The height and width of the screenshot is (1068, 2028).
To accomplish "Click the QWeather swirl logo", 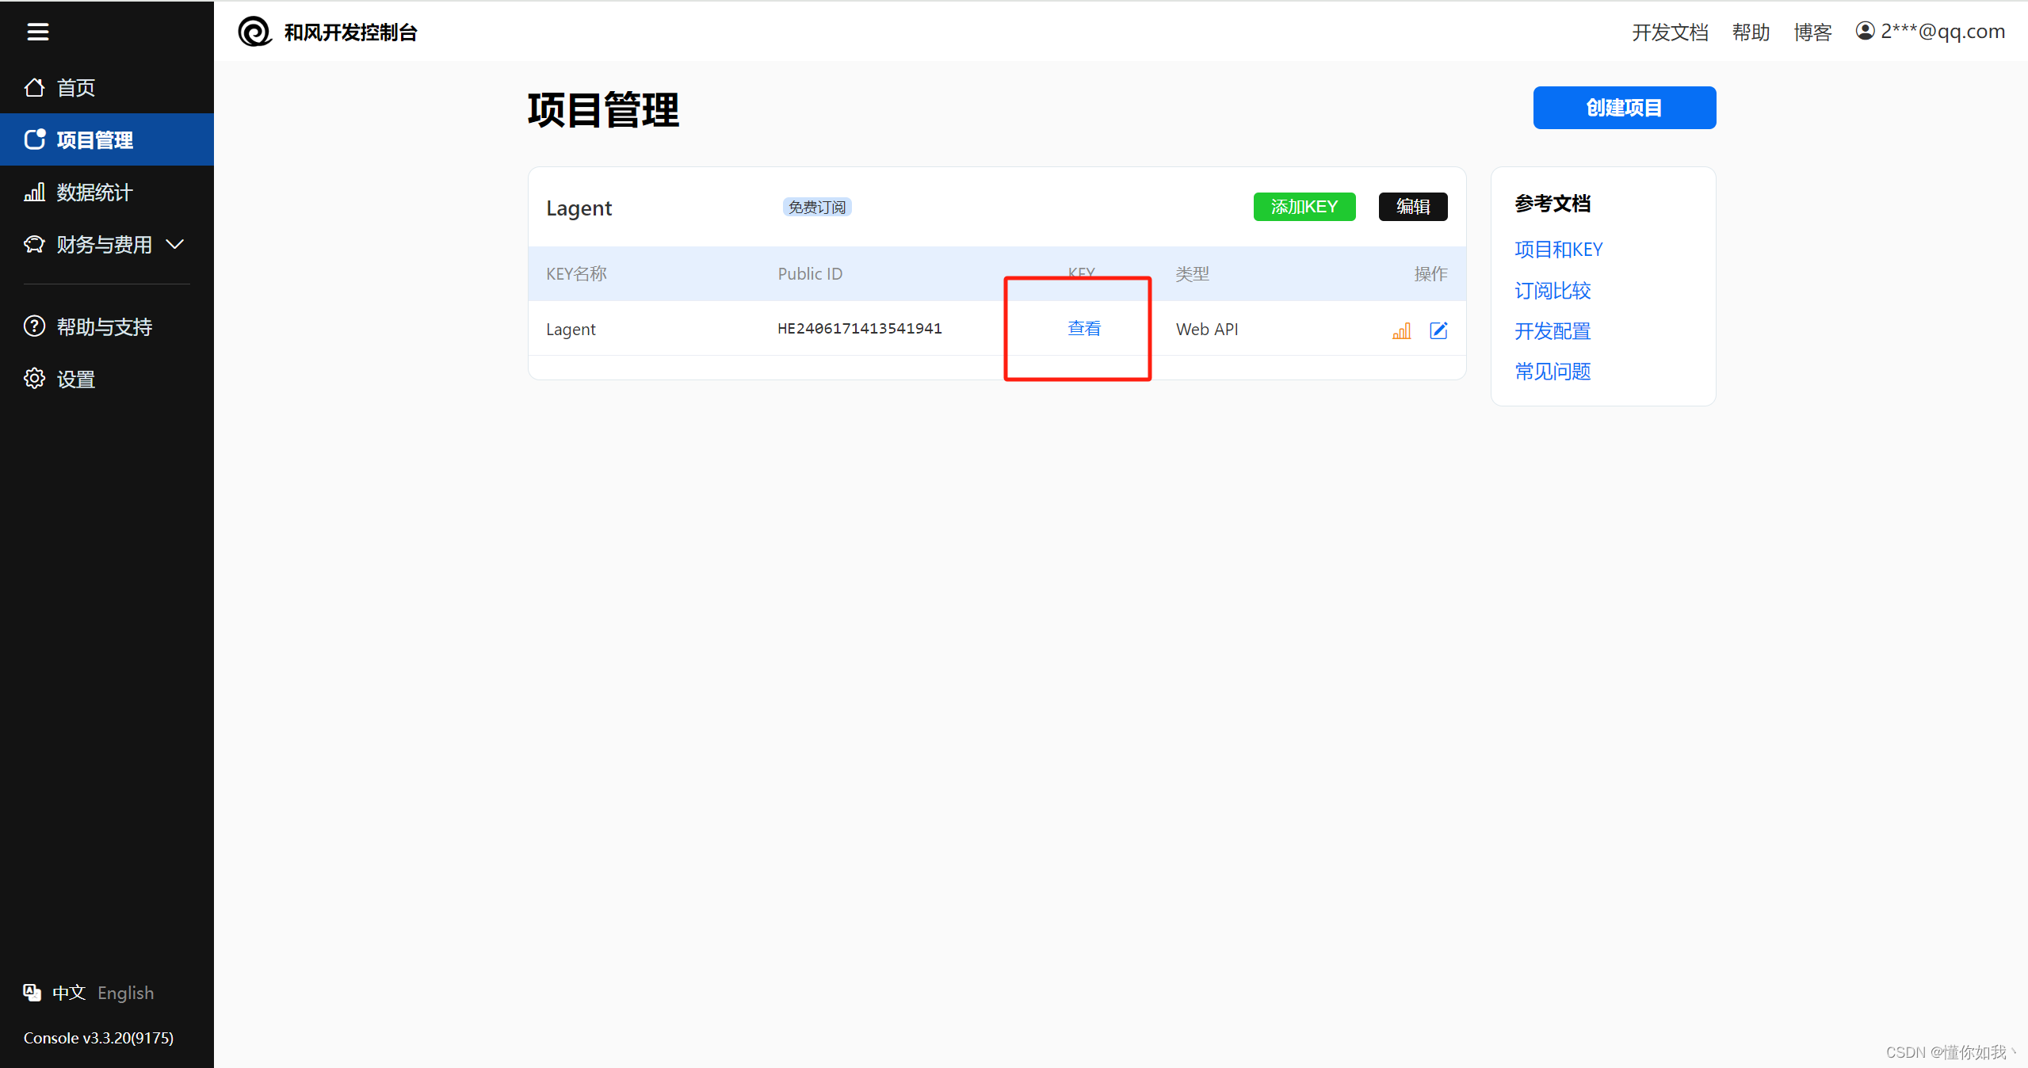I will tap(254, 32).
